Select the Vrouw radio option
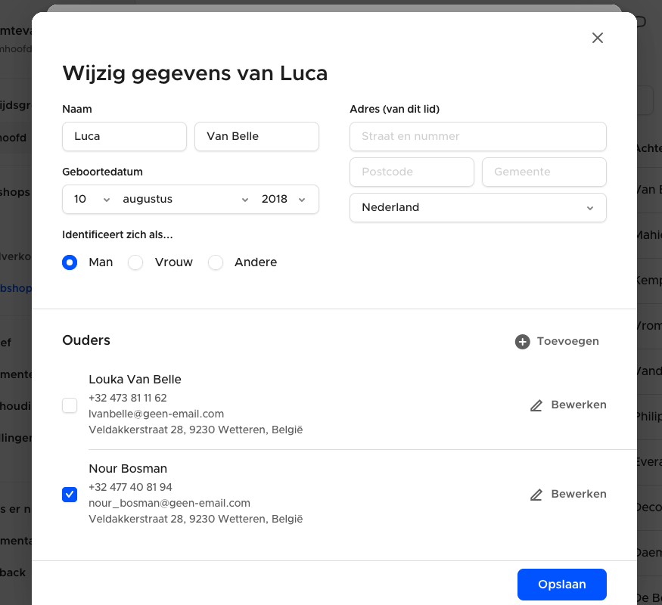The image size is (662, 605). point(135,262)
